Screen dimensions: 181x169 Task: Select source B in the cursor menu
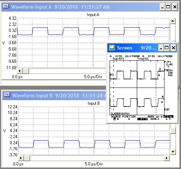118,119
